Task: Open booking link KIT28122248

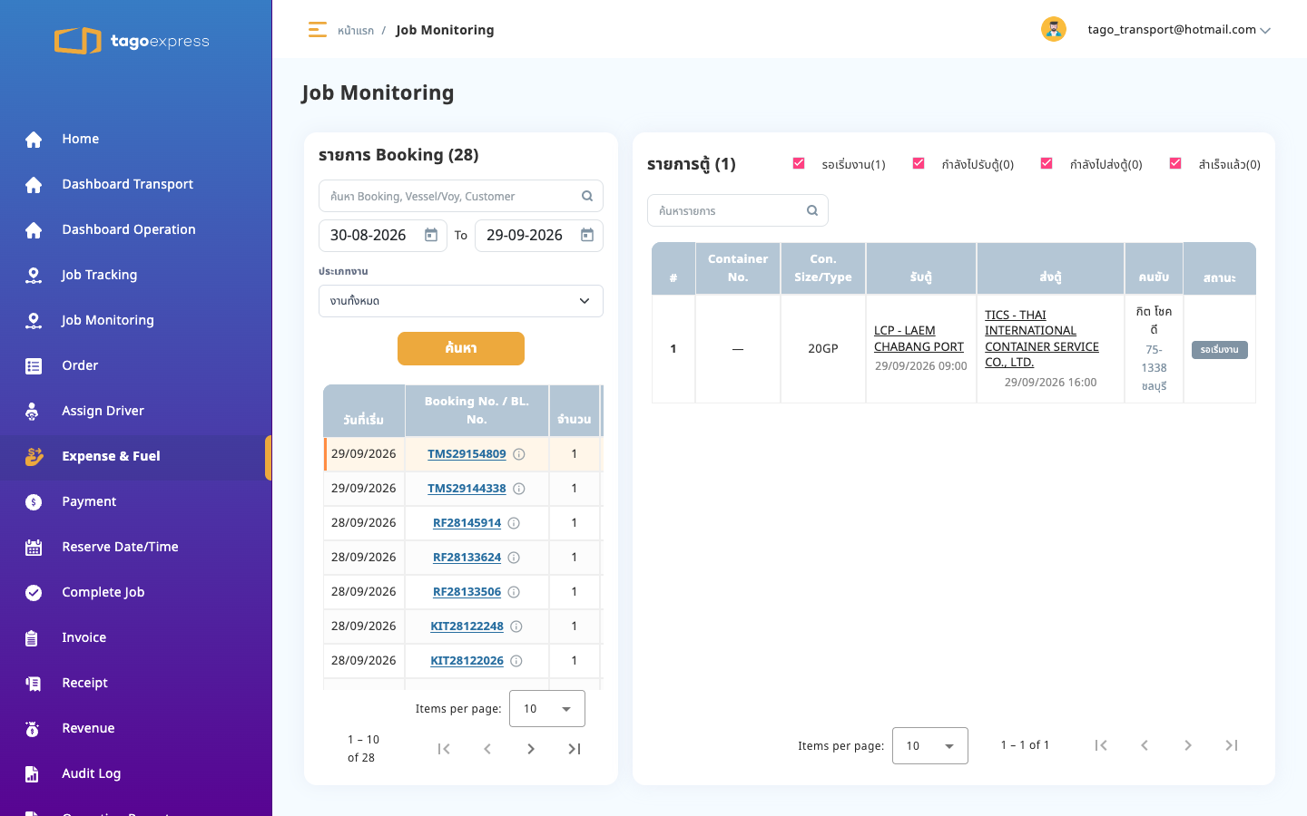Action: pos(467,627)
